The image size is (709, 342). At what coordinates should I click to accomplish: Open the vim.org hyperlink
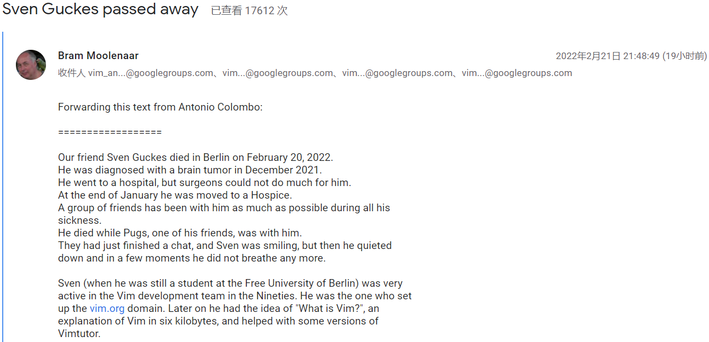(x=107, y=309)
